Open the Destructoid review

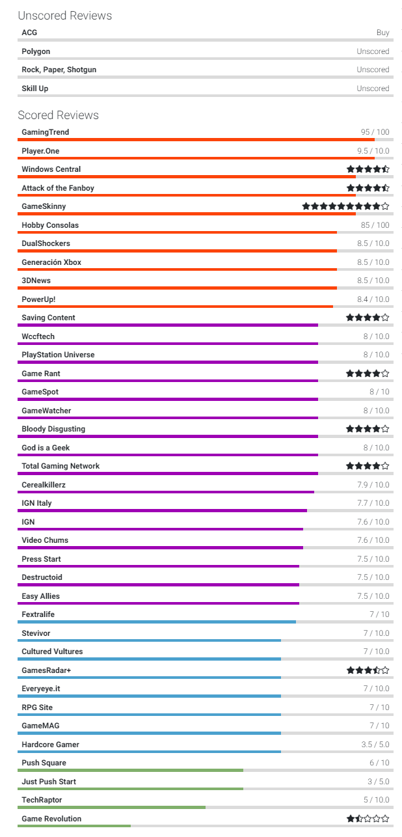pos(42,577)
